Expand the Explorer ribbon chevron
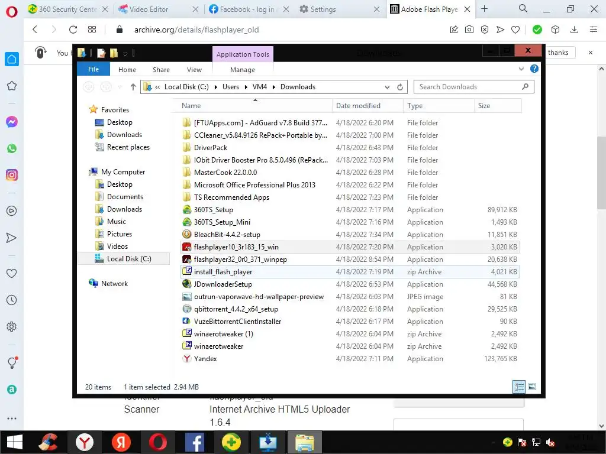 click(521, 69)
